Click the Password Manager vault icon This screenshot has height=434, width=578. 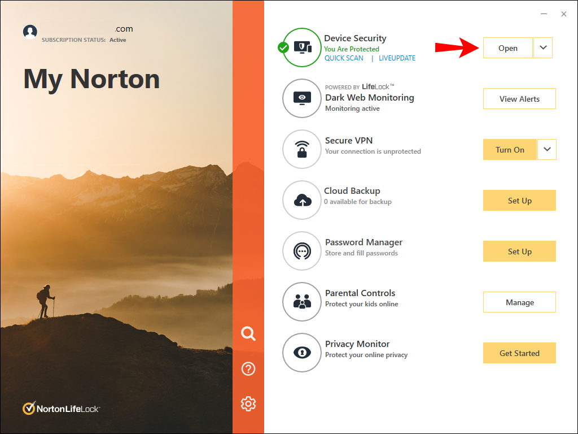(x=302, y=251)
